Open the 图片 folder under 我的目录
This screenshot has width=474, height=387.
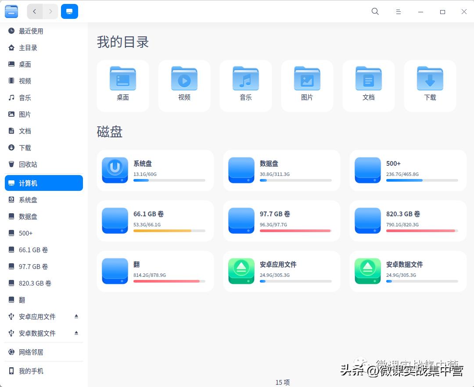(307, 83)
